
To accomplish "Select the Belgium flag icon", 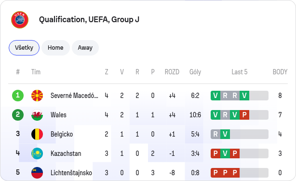I will [37, 134].
